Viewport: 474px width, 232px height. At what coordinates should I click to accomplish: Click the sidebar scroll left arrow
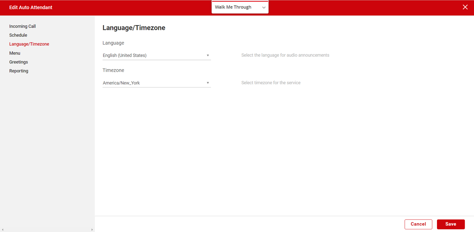3,230
